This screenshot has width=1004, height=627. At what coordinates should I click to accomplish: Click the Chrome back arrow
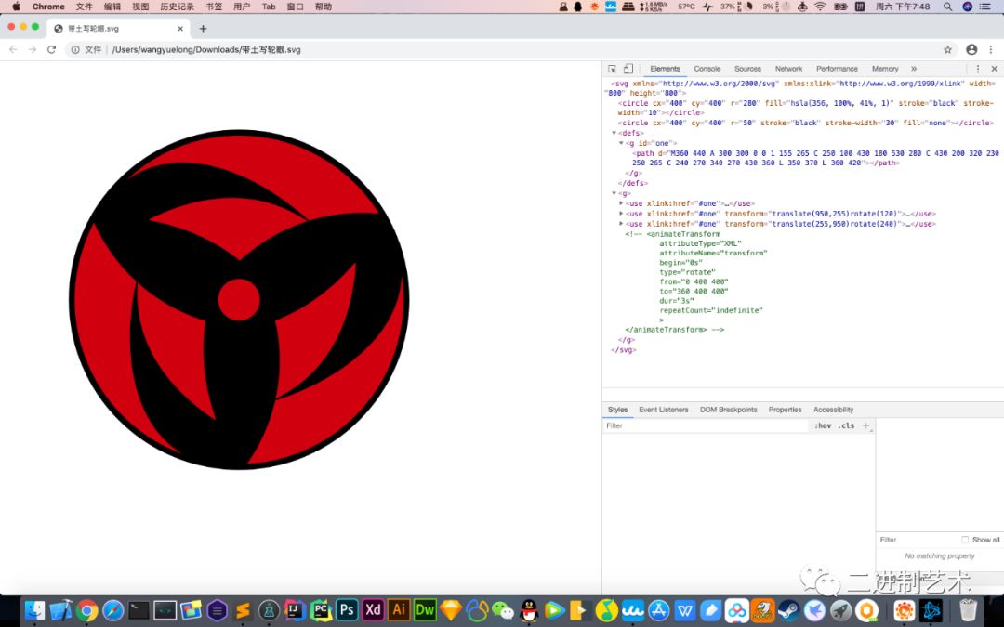[13, 49]
